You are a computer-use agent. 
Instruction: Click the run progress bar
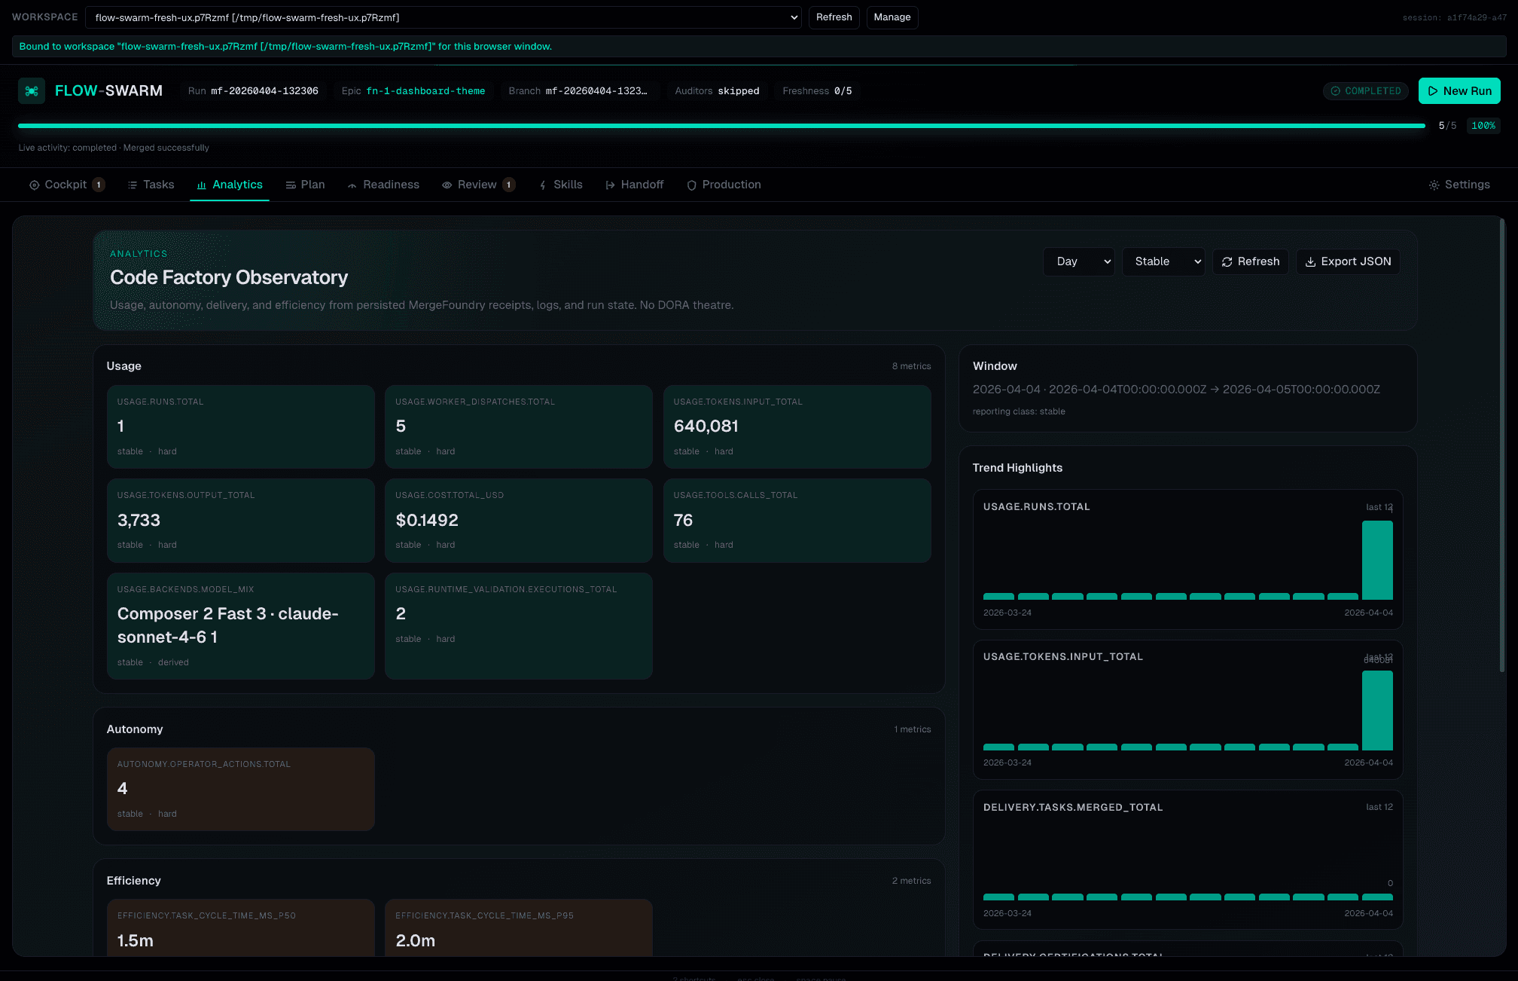click(721, 126)
